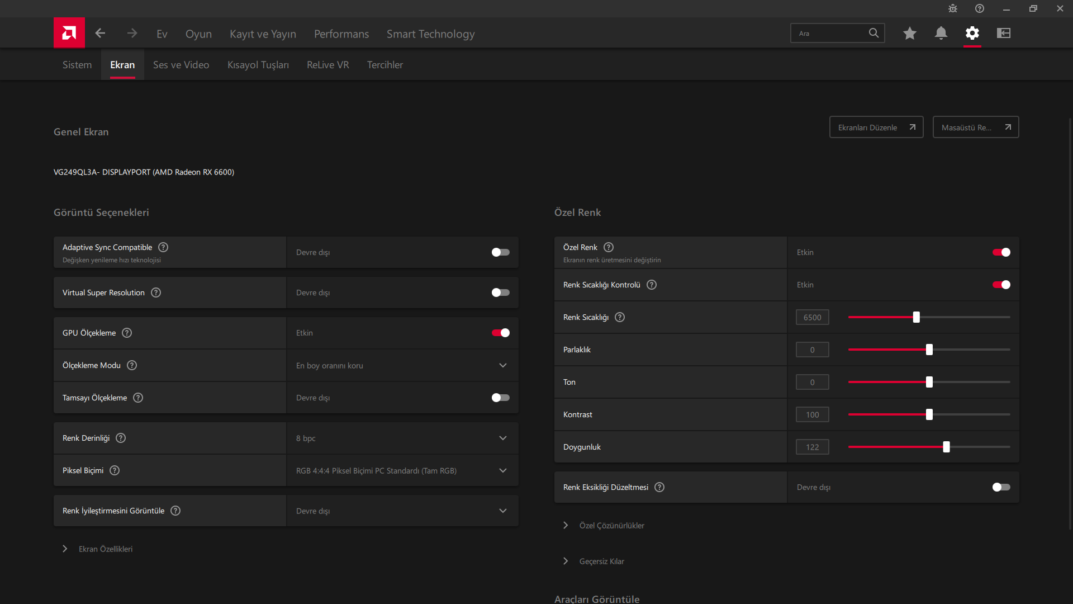This screenshot has width=1073, height=604.
Task: Open the Renk Derinliği dropdown
Action: click(x=402, y=438)
